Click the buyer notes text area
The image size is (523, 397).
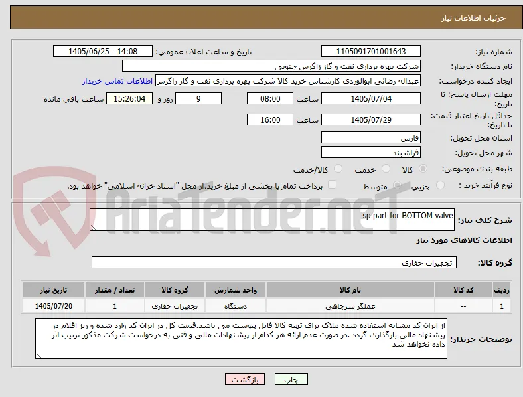[241, 339]
